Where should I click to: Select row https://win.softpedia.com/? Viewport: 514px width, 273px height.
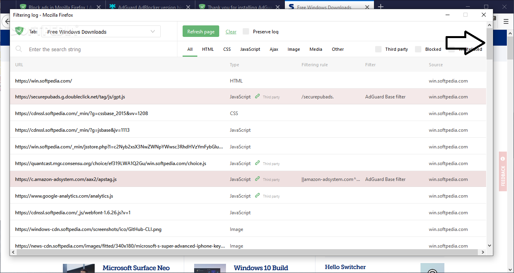click(248, 81)
